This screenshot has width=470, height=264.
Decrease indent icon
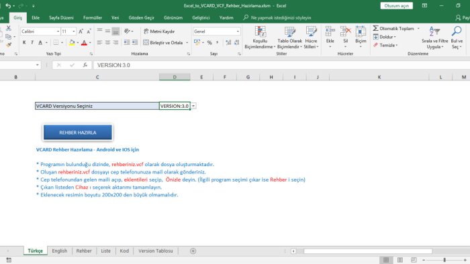pos(127,43)
